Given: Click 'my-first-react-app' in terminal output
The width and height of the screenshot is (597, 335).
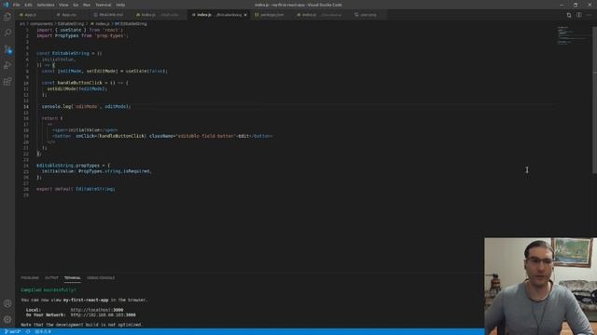Looking at the screenshot, I should 86,300.
